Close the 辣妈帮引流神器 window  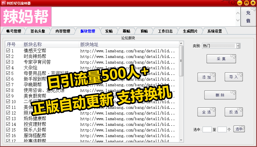click(x=253, y=3)
